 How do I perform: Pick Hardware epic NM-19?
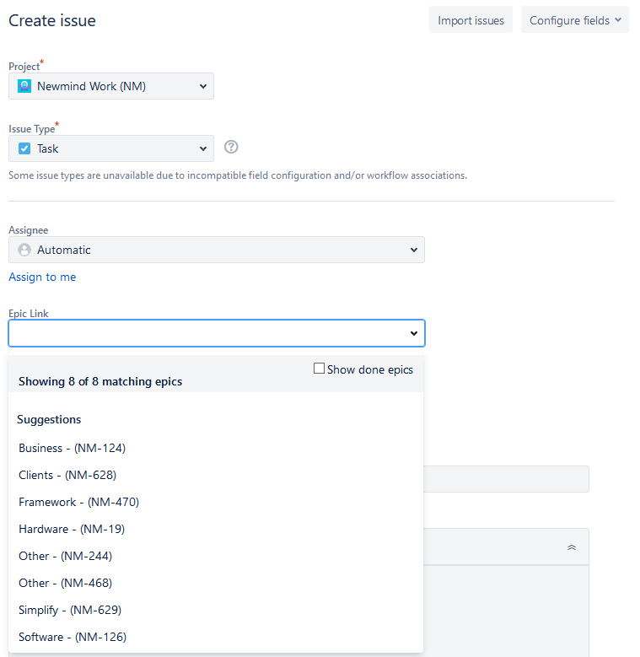click(x=72, y=529)
